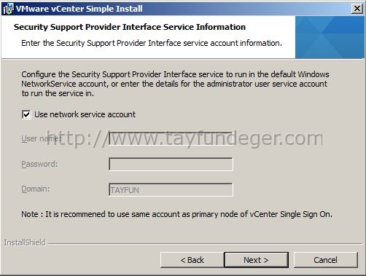Select the Domain field containing TAYFUN
Screen dimensions: 366x276
click(x=171, y=189)
